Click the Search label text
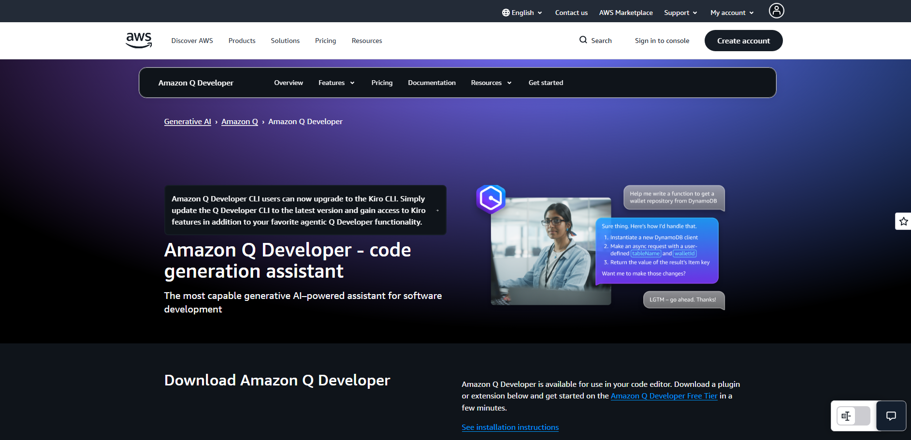The image size is (911, 440). (x=601, y=41)
